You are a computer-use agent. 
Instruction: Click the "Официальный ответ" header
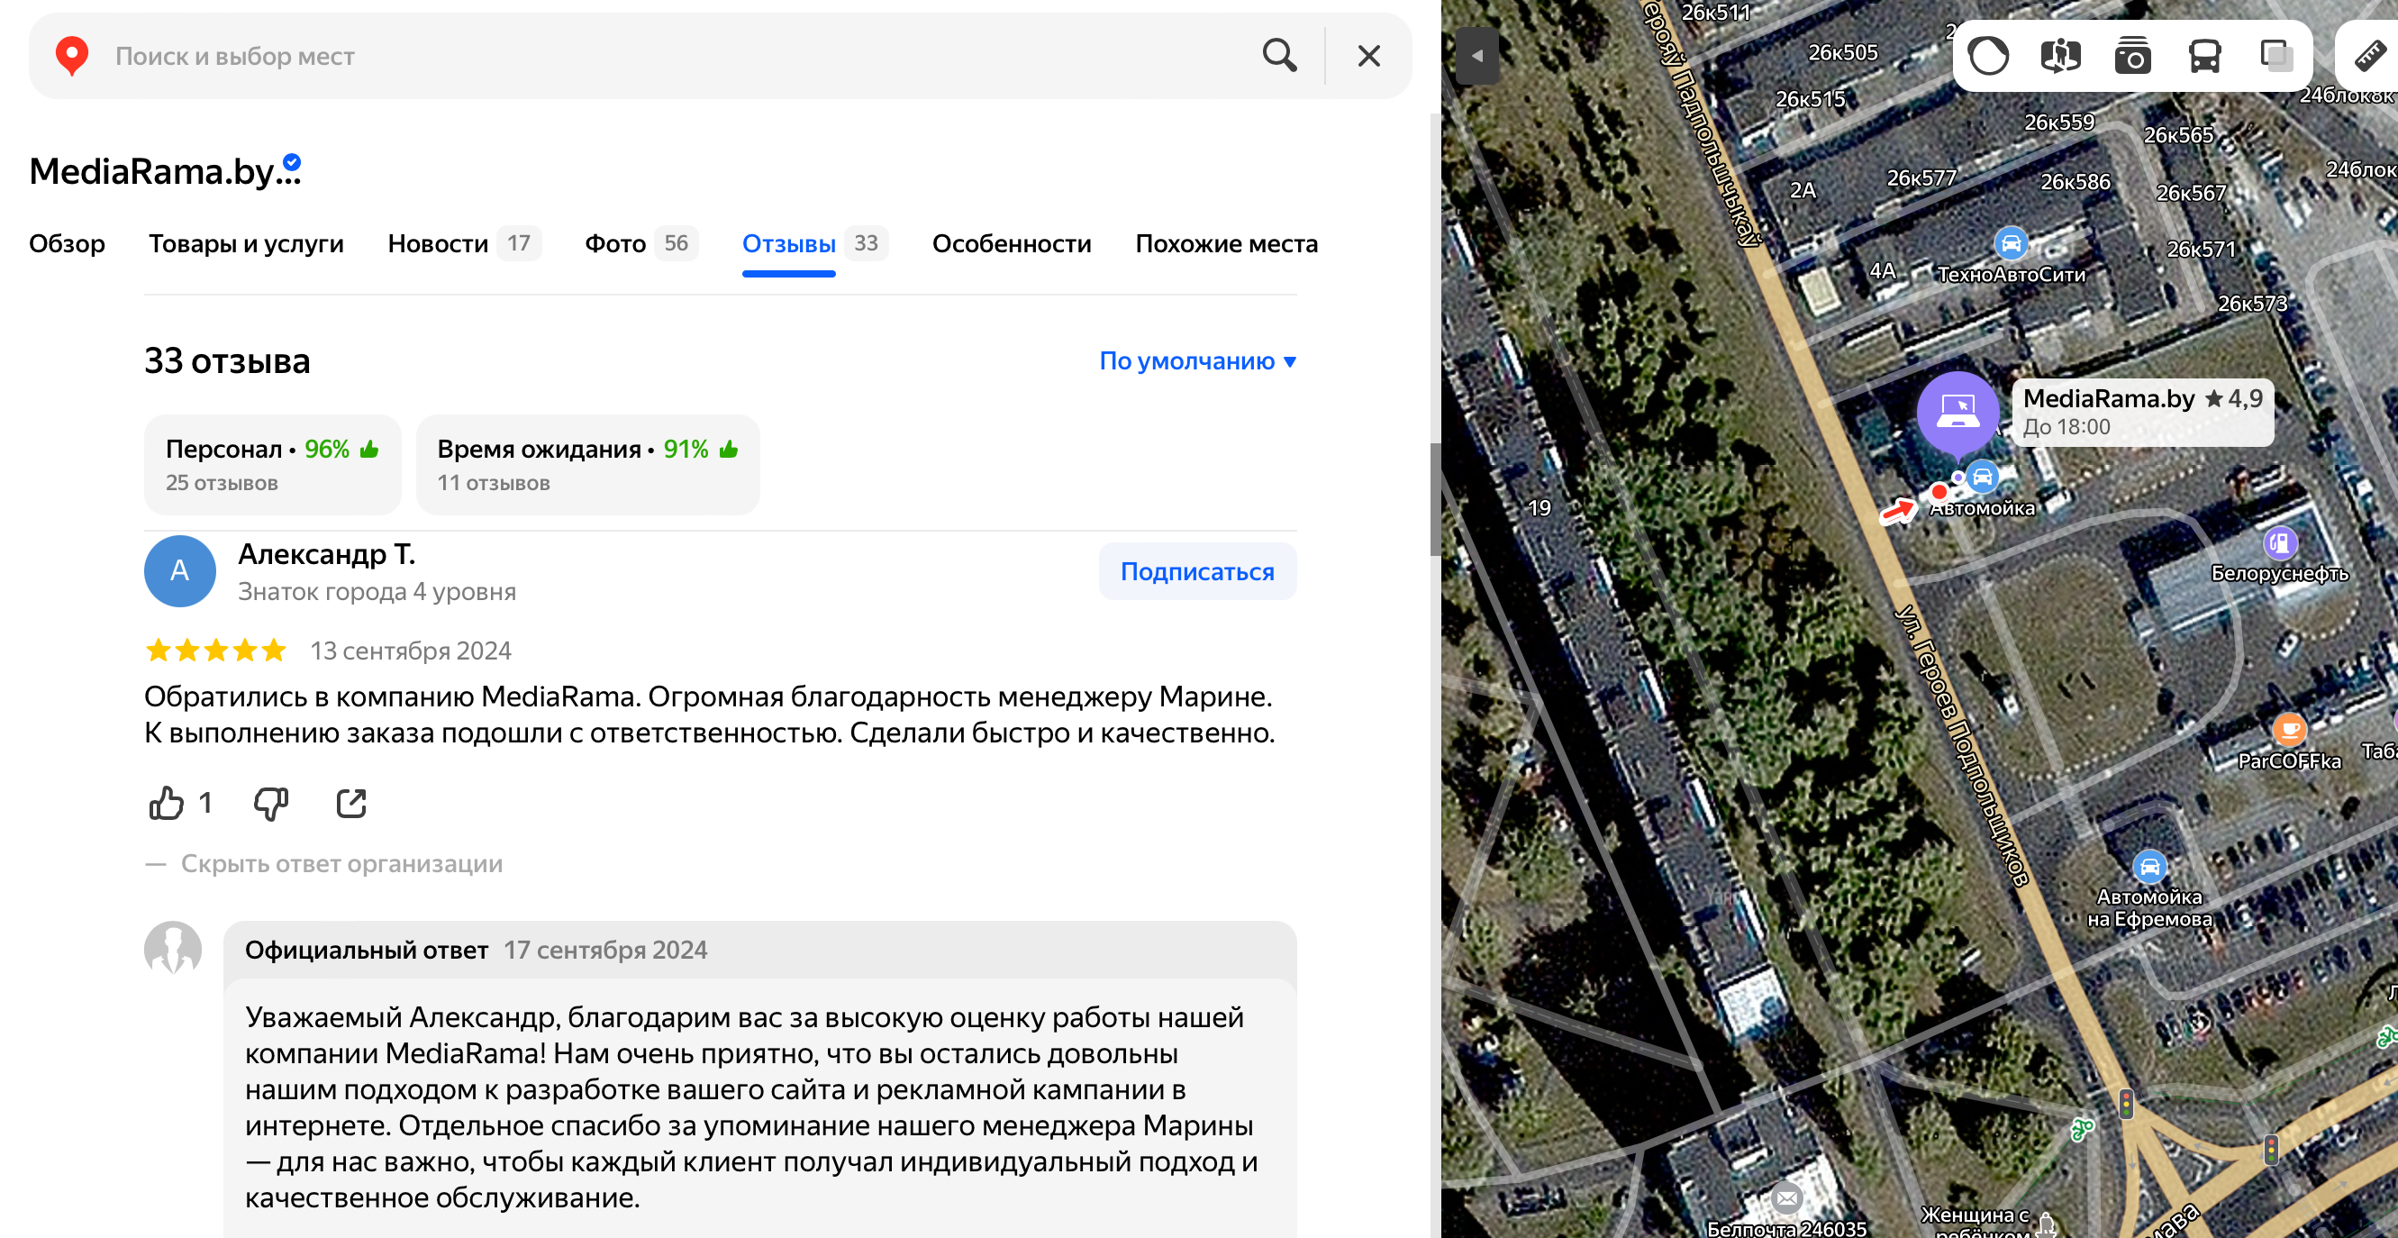click(367, 950)
